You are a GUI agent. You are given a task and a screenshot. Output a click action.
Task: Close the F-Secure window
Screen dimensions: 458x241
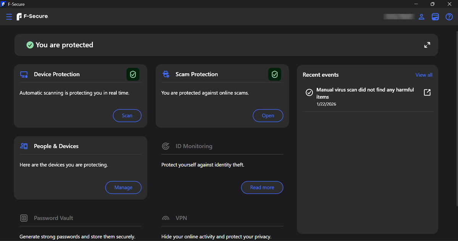(x=450, y=4)
